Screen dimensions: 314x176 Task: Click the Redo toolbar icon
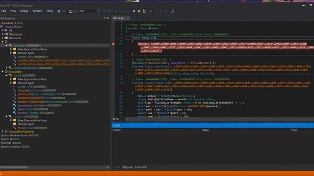(x=109, y=11)
